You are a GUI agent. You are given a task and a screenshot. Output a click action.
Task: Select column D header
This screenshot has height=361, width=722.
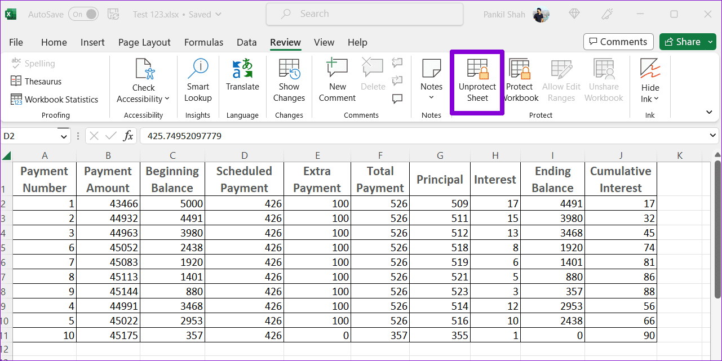coord(244,155)
